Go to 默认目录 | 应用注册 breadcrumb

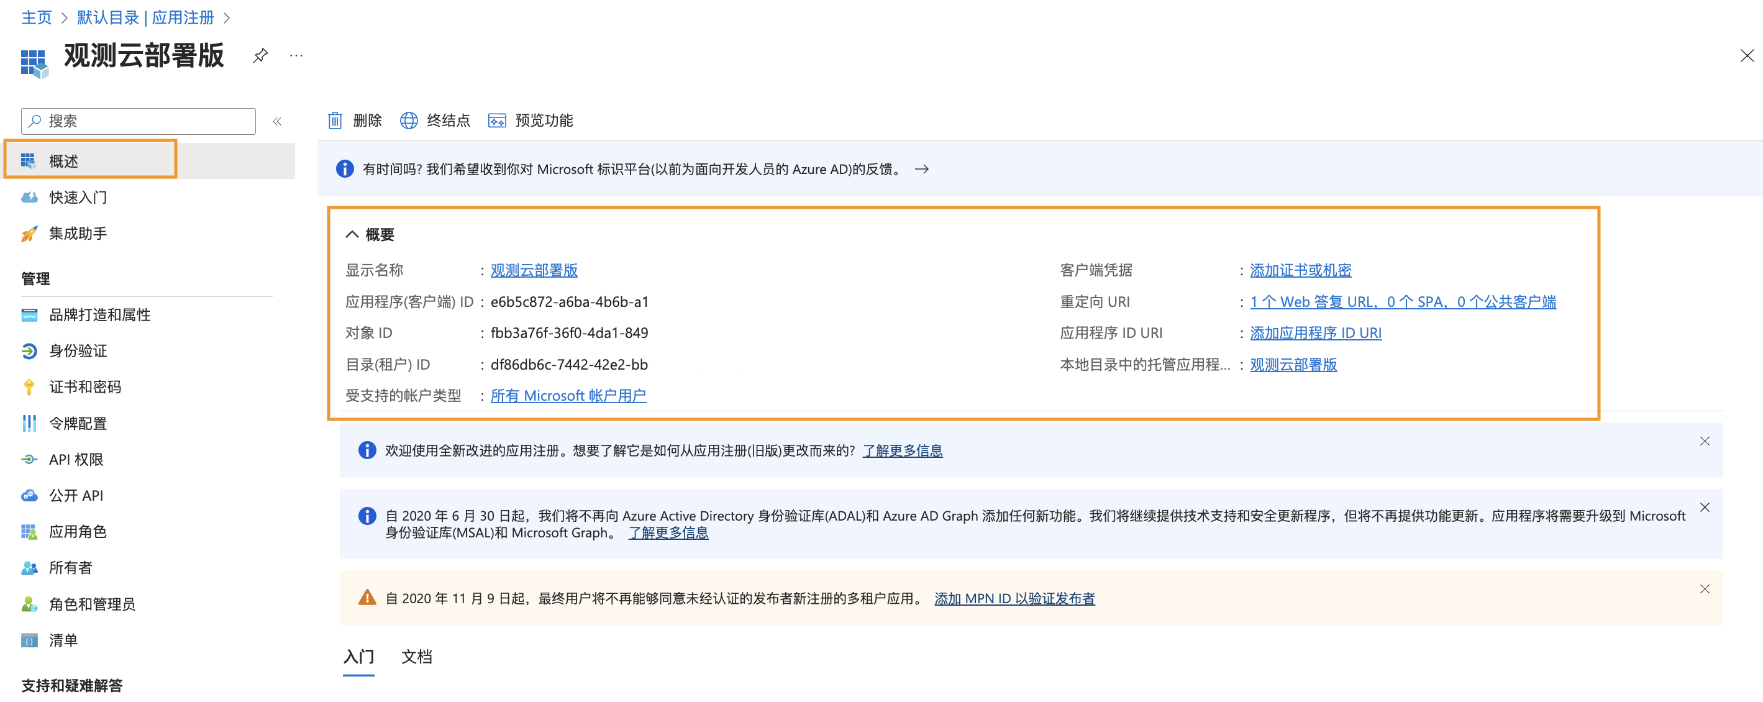coord(145,17)
